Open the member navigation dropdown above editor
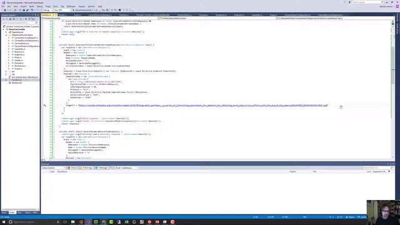400x225 pixels. pos(335,18)
